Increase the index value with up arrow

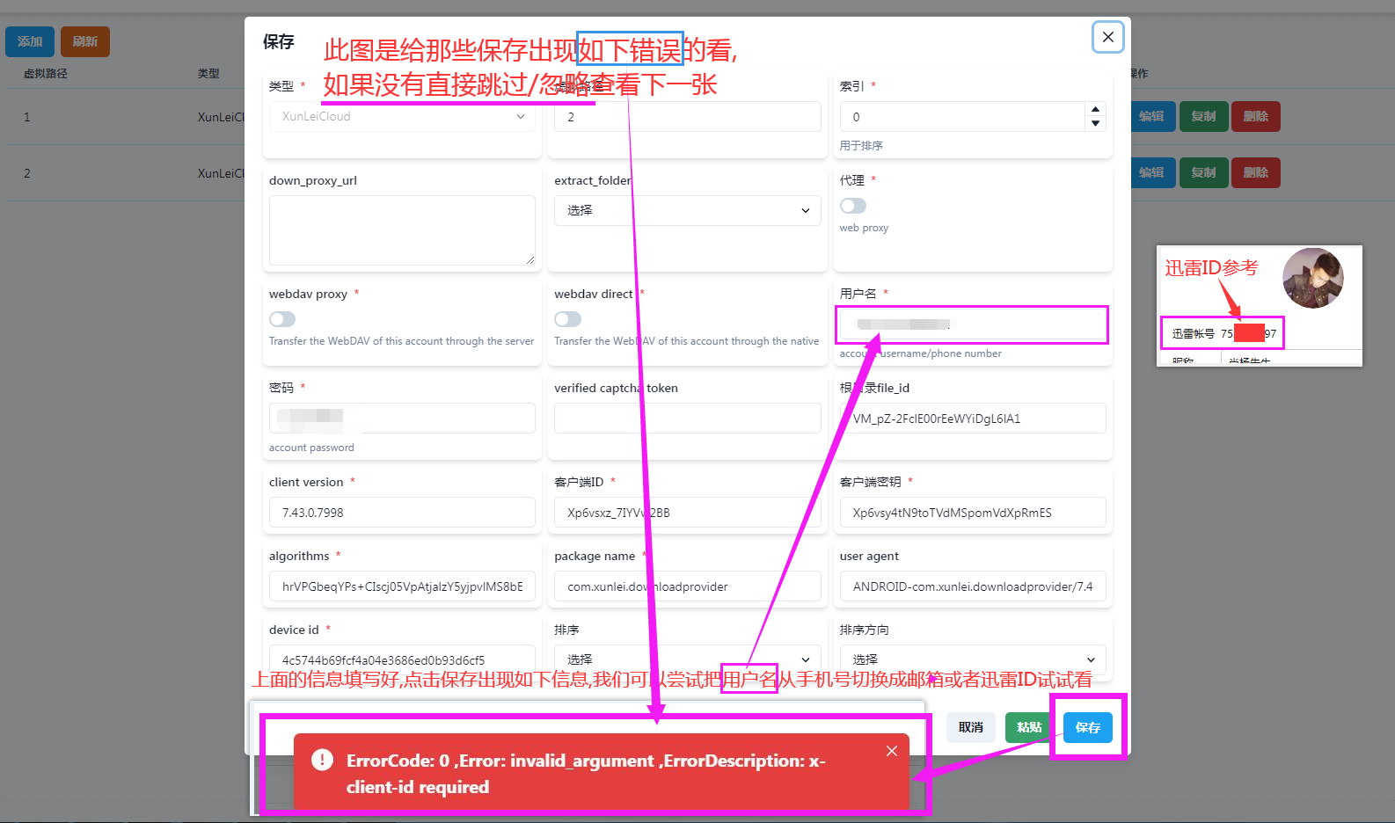point(1095,110)
